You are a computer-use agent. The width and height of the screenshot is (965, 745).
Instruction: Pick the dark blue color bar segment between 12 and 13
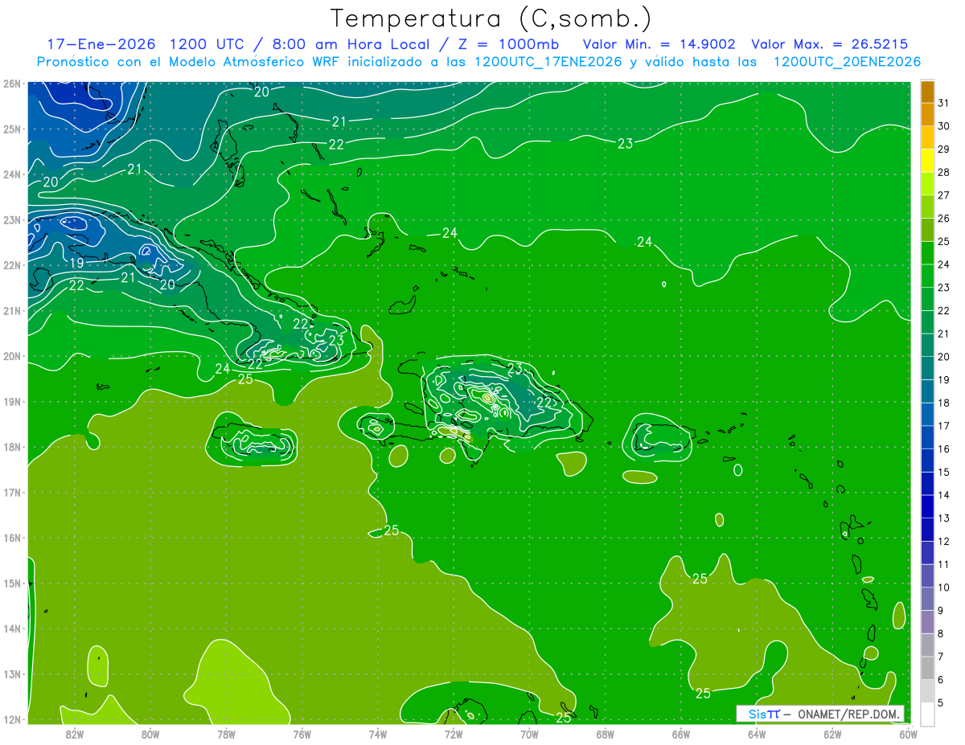tap(927, 530)
